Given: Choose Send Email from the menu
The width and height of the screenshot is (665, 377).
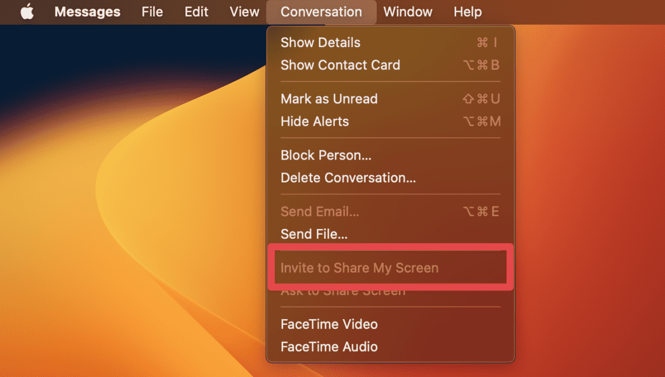Looking at the screenshot, I should [x=320, y=211].
